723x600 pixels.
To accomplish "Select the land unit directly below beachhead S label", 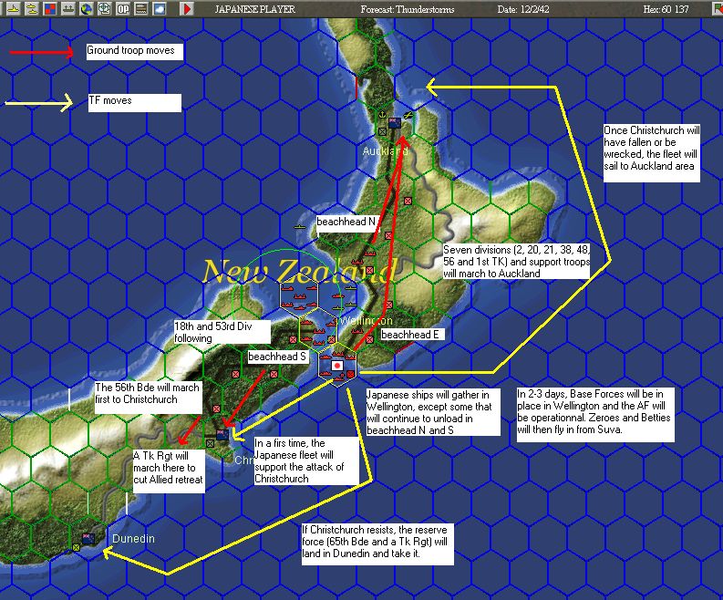I will tap(274, 374).
